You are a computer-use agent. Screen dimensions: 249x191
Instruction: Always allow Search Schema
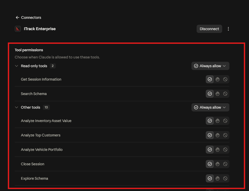point(210,94)
